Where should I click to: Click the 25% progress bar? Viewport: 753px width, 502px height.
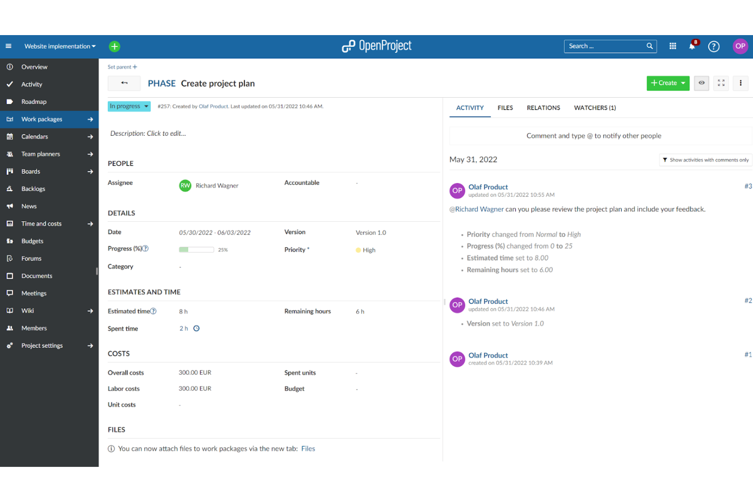click(x=196, y=249)
